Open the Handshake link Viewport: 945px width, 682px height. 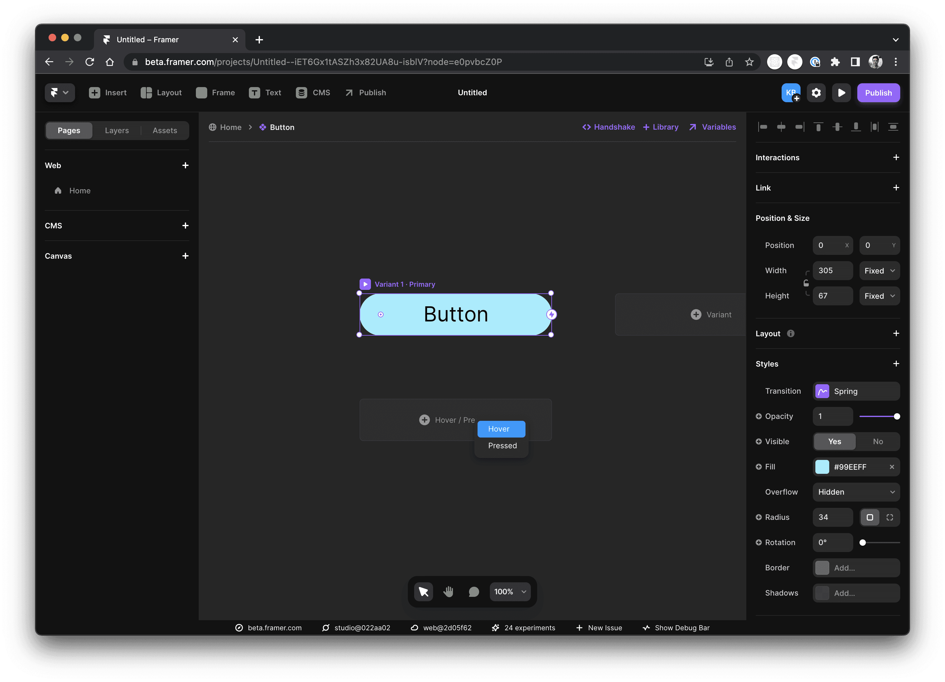[609, 127]
